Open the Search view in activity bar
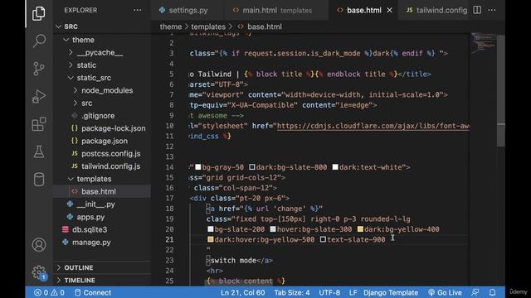This screenshot has width=531, height=298. click(x=39, y=41)
